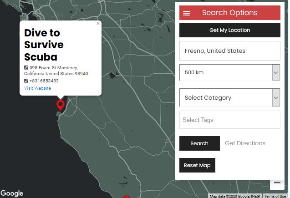
Task: Click the 598 Foam St Monterey address text
Action: [x=56, y=71]
